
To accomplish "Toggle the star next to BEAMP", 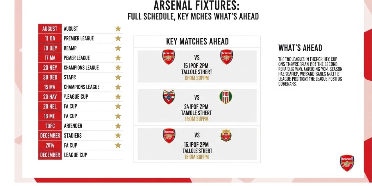I will click(118, 48).
